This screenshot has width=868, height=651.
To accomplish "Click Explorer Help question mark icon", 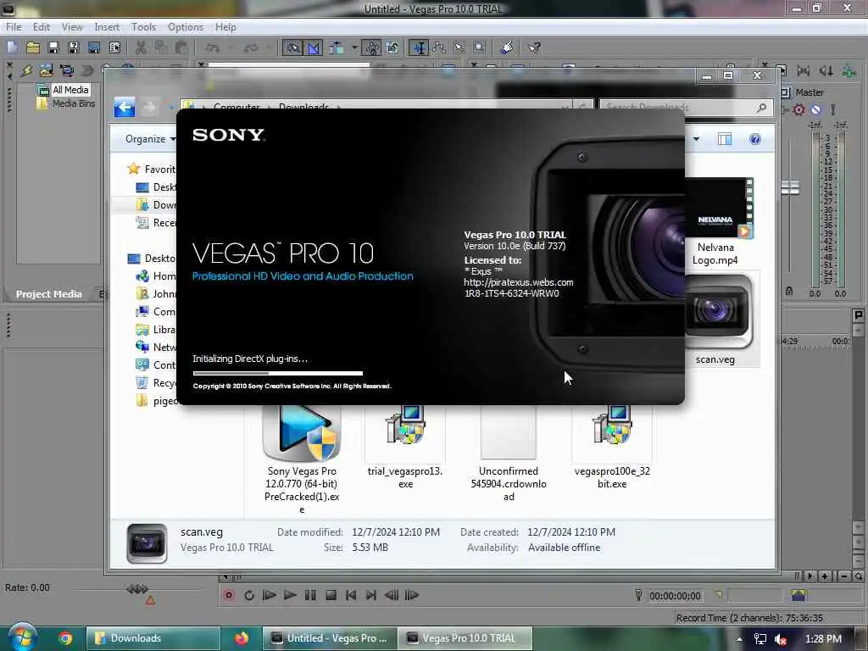I will coord(755,139).
